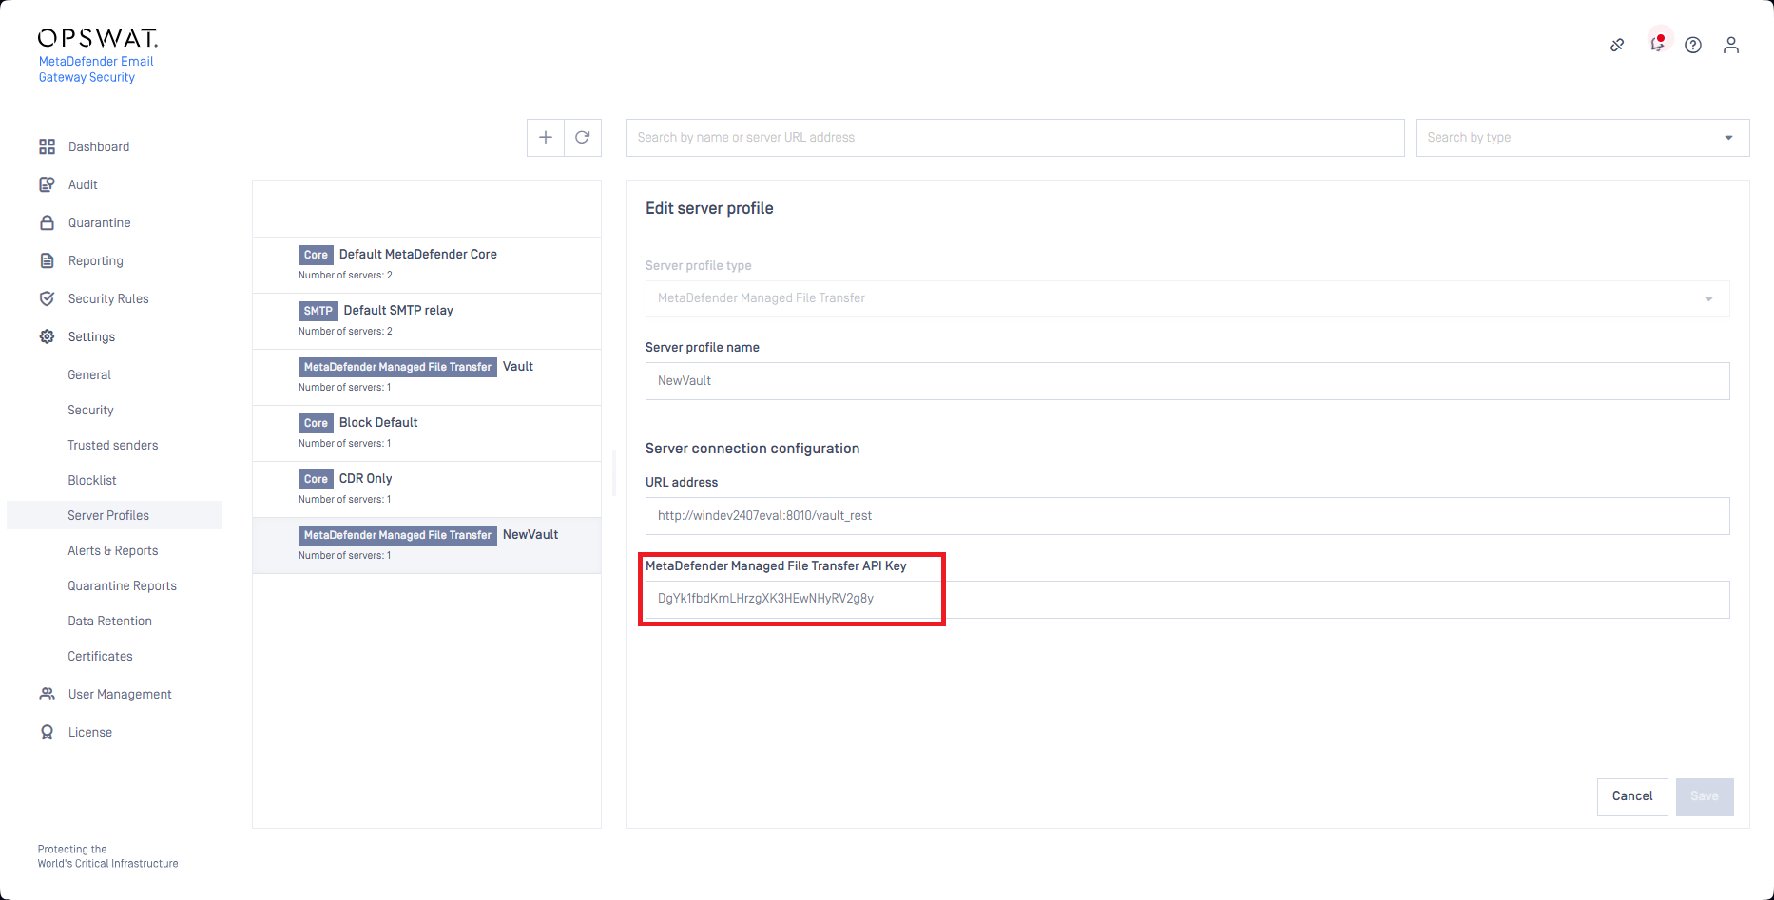The height and width of the screenshot is (900, 1774).
Task: Open Certificates settings
Action: click(x=100, y=656)
